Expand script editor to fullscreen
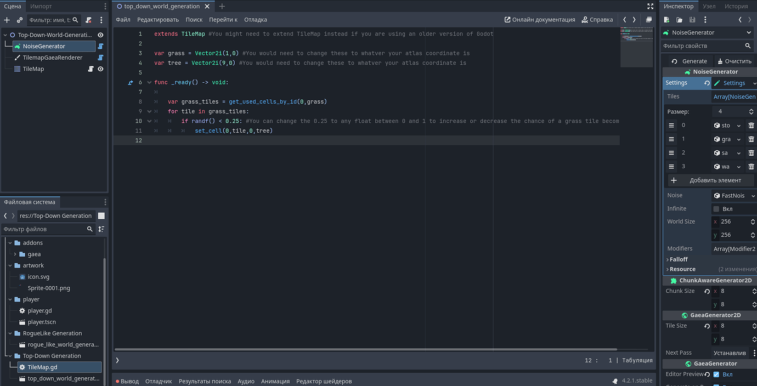757x386 pixels. (650, 6)
